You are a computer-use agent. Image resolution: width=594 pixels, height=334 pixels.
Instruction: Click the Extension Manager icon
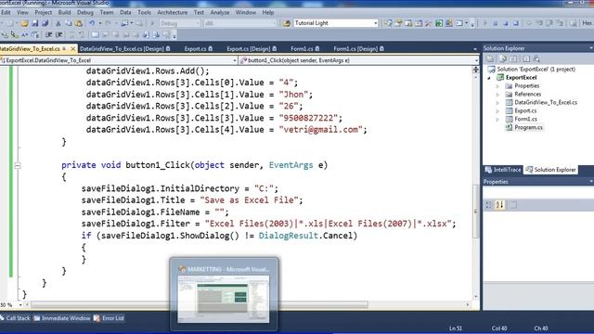click(x=449, y=23)
